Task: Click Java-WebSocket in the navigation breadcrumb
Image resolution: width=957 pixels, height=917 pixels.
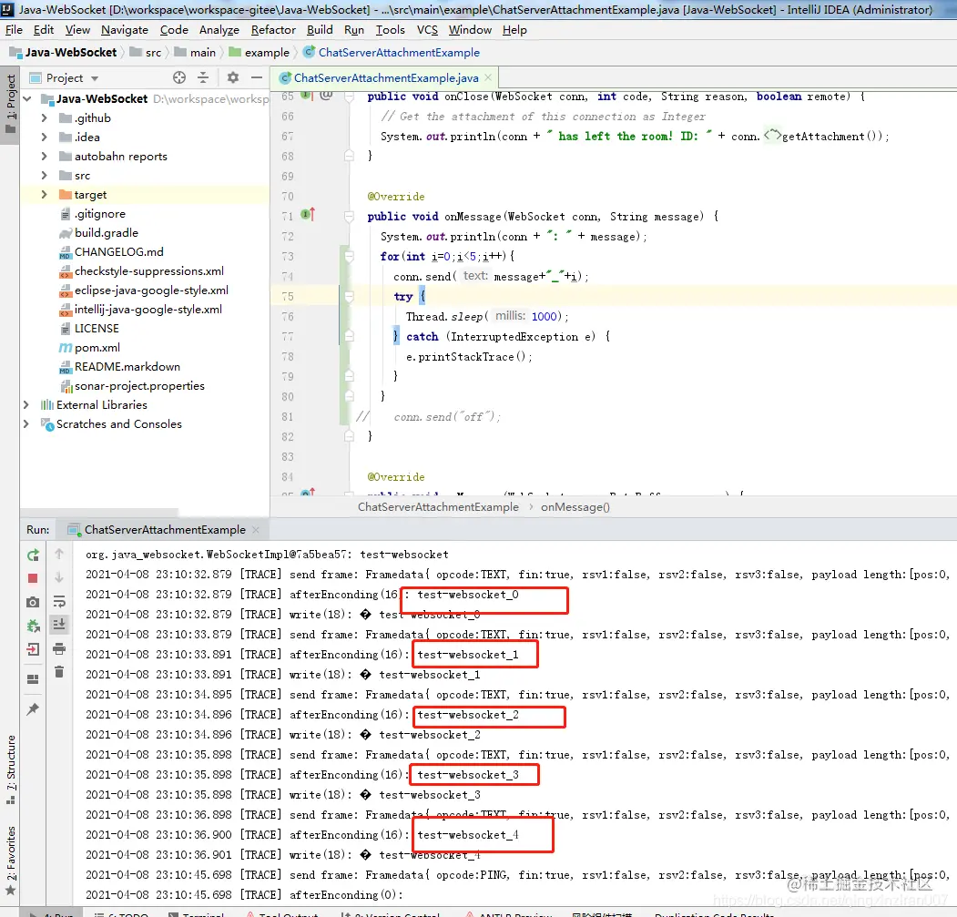Action: (x=71, y=53)
